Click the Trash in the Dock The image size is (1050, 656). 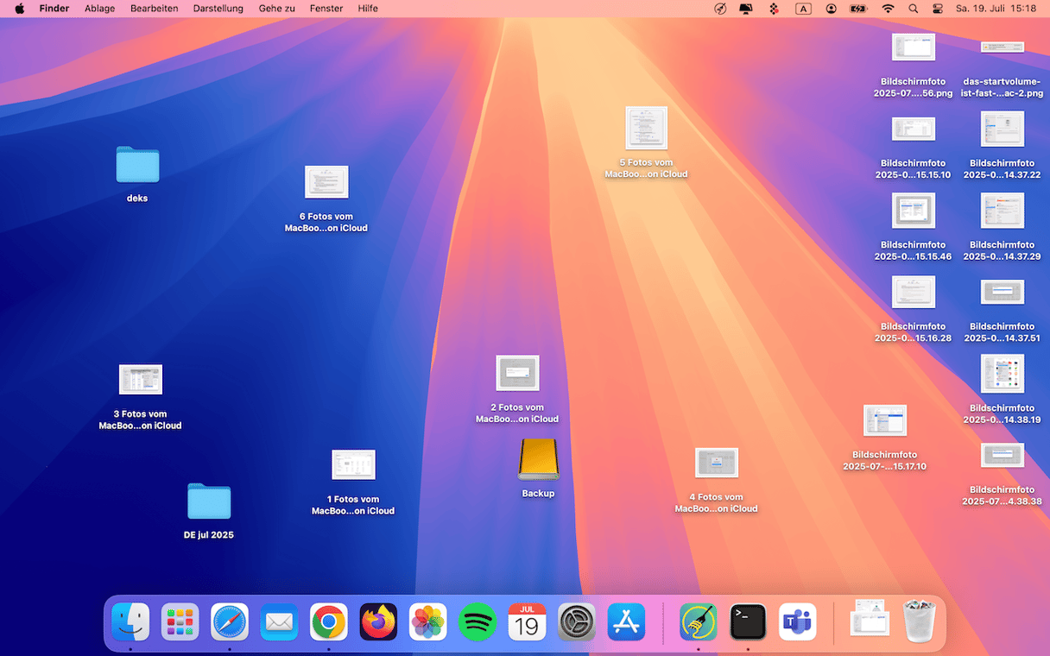[919, 621]
